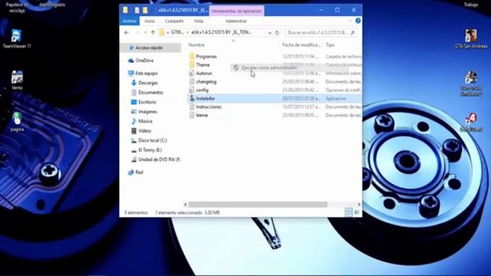Open recent locations dropdown
The height and width of the screenshot is (276, 491).
[x=145, y=32]
